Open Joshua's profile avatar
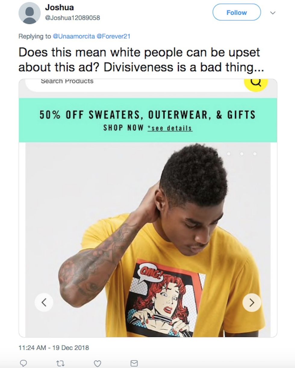295x368 pixels. pos(29,13)
